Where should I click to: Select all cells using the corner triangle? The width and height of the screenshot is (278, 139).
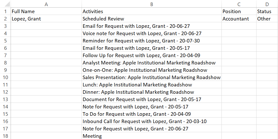tap(5, 4)
